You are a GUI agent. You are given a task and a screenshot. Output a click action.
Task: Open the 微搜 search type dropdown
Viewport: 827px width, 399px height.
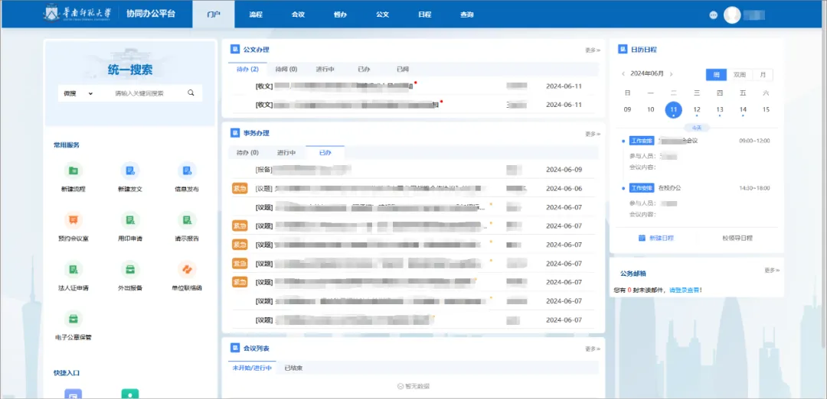coord(78,93)
